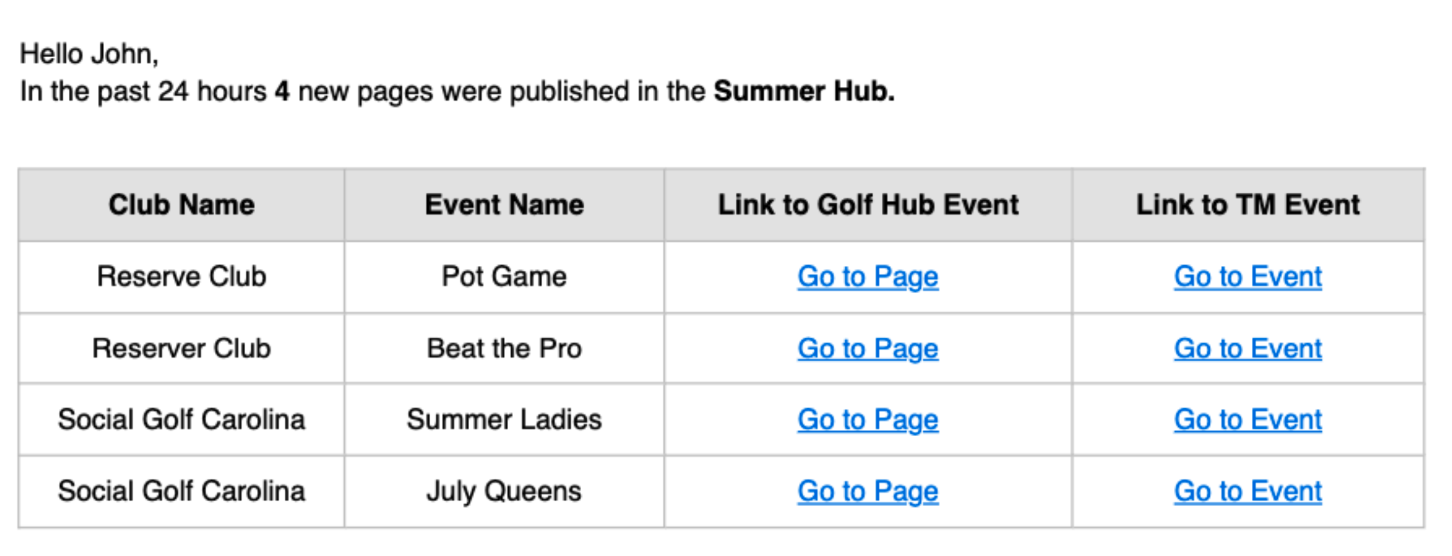The width and height of the screenshot is (1452, 556).
Task: Click the Club Name column header
Action: [181, 205]
